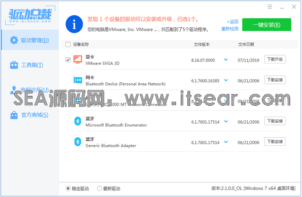302x197 pixels.
Task: Click 下载安装 for Microsoft Bluetooth Enumerator
Action: (275, 121)
